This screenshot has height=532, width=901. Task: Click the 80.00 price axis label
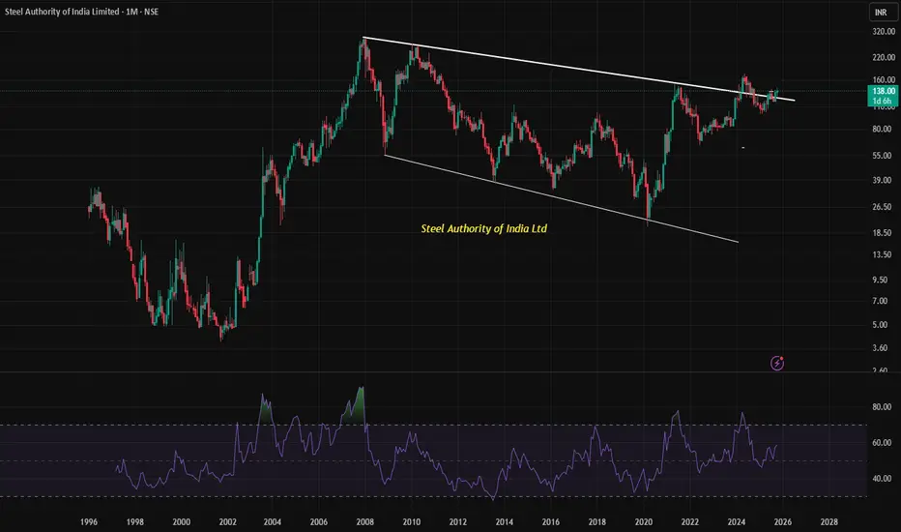pyautogui.click(x=882, y=130)
